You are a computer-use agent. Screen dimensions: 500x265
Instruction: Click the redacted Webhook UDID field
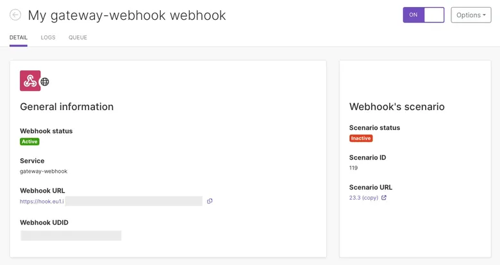coord(71,236)
